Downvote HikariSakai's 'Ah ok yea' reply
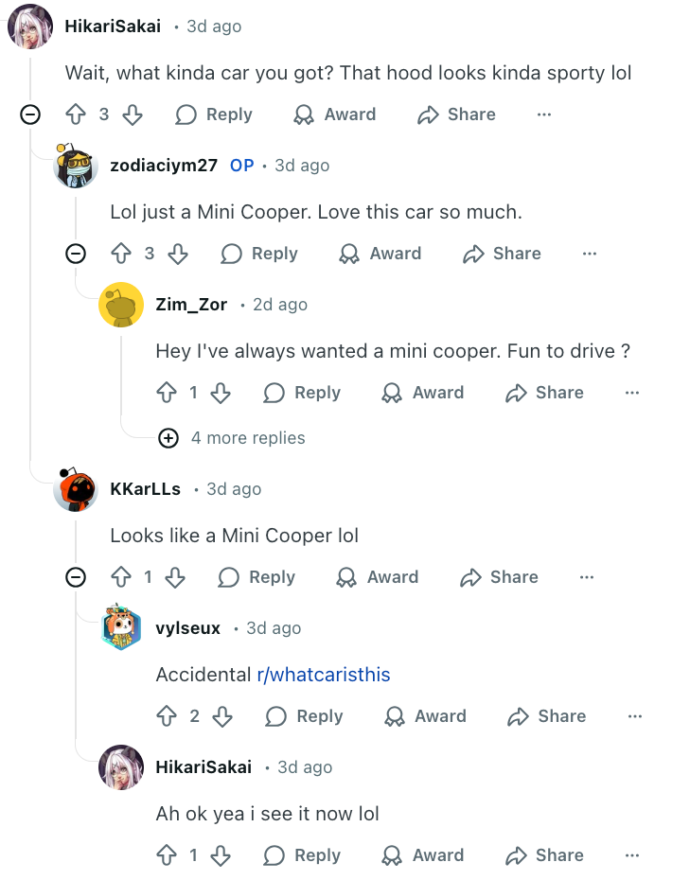This screenshot has height=880, width=690. click(x=221, y=855)
